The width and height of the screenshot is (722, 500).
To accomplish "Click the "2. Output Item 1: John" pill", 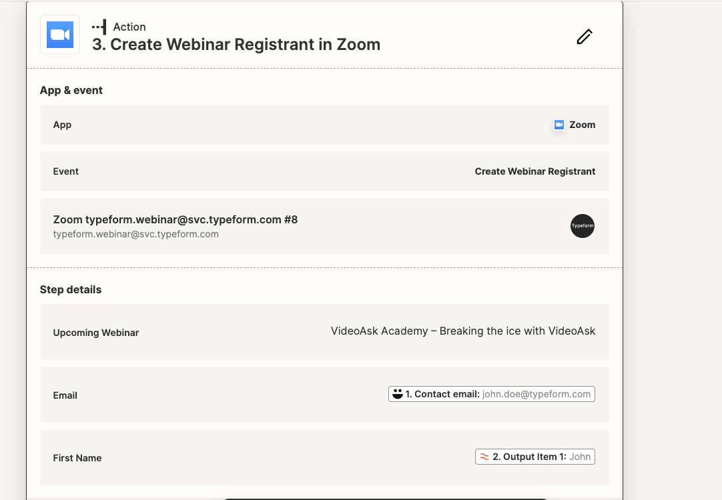I will point(535,457).
